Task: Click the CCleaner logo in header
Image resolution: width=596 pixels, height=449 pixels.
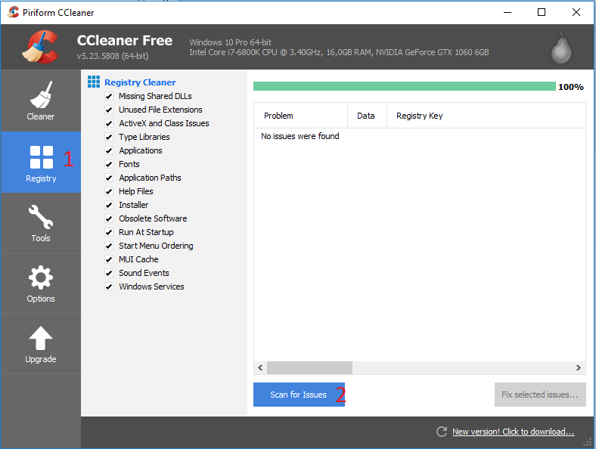Action: 40,47
